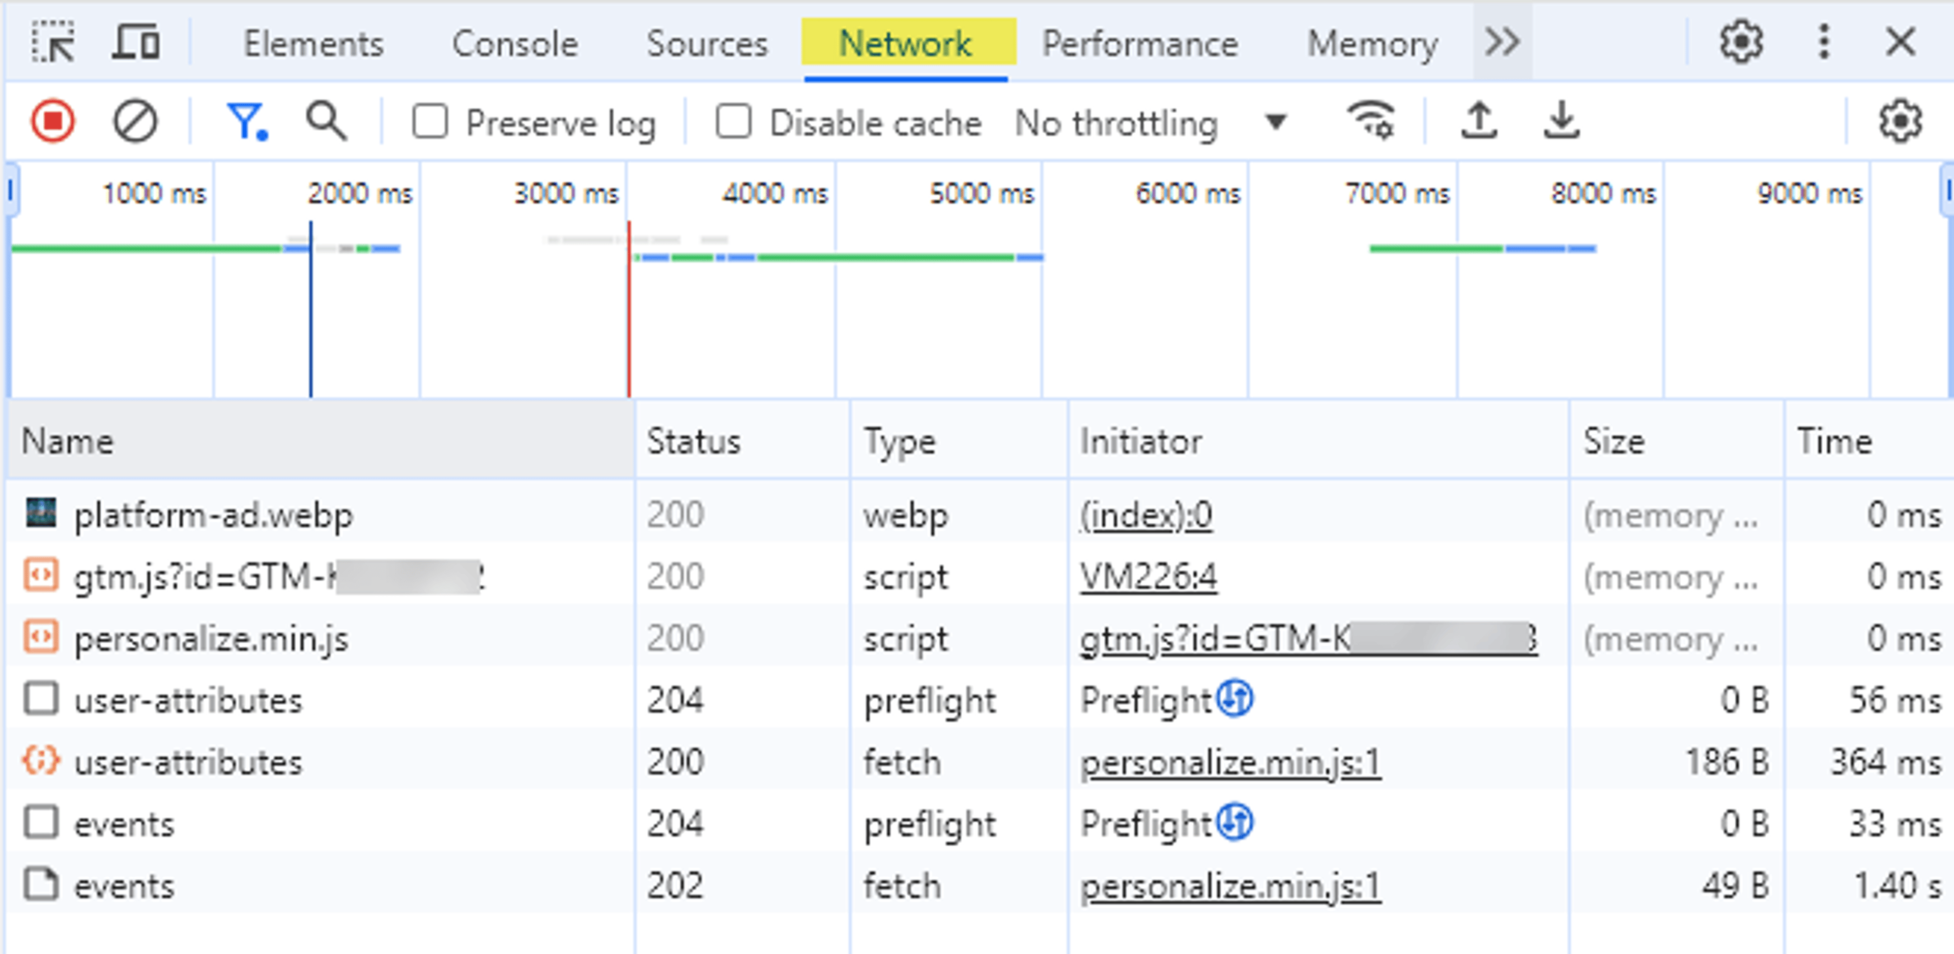Open the Sources tab
1954x954 pixels.
(x=707, y=44)
